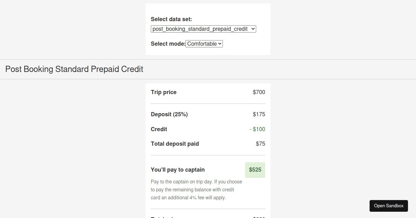416x218 pixels.
Task: Click the Post Booking Standard Prepaid Credit heading
Action: pos(74,69)
